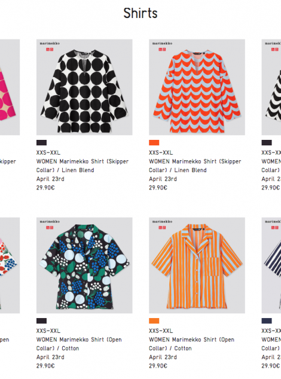Open polka dot Skipper Collar Linen Blend title

click(83, 166)
